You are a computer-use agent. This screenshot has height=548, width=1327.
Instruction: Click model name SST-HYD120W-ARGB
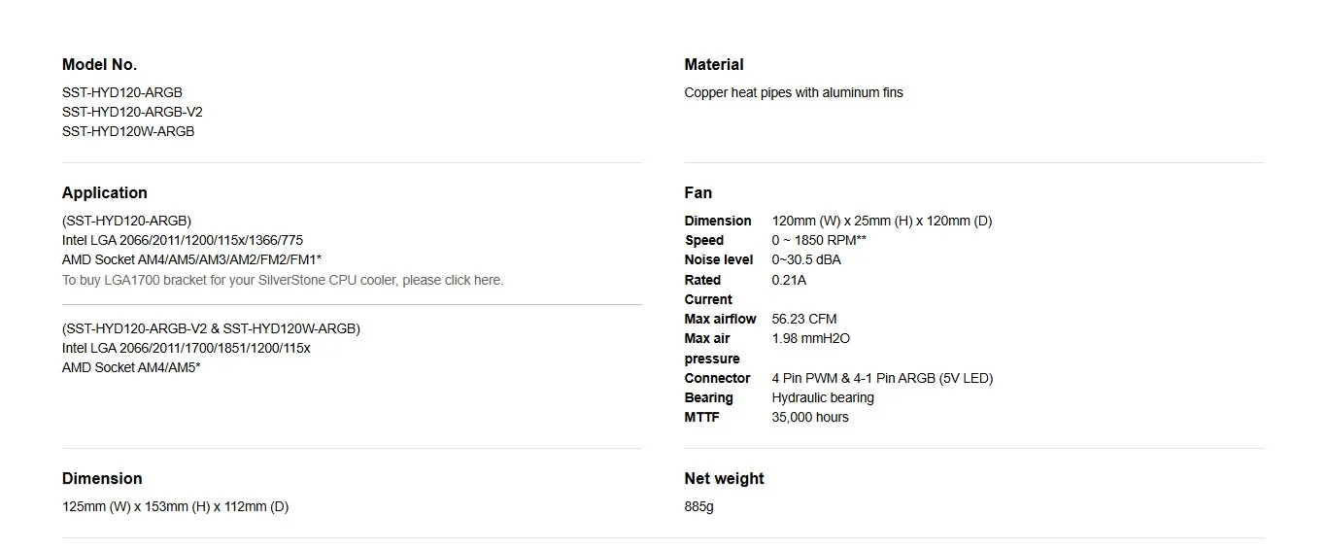(128, 131)
